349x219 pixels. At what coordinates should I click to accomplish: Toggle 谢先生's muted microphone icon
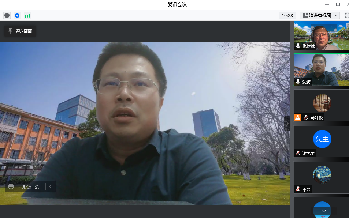tap(298, 153)
